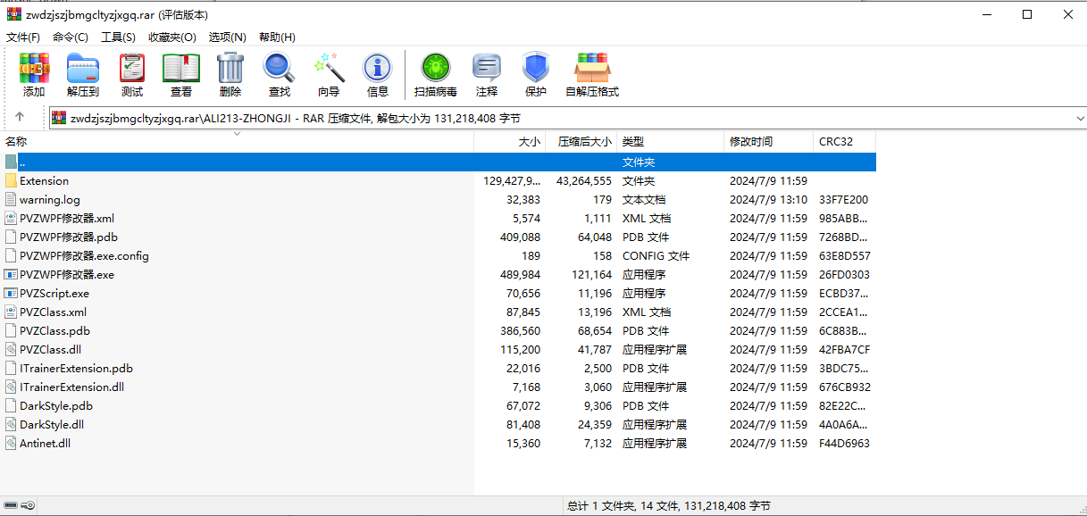Open the 帮助(H) menu
This screenshot has width=1087, height=516.
[x=277, y=37]
